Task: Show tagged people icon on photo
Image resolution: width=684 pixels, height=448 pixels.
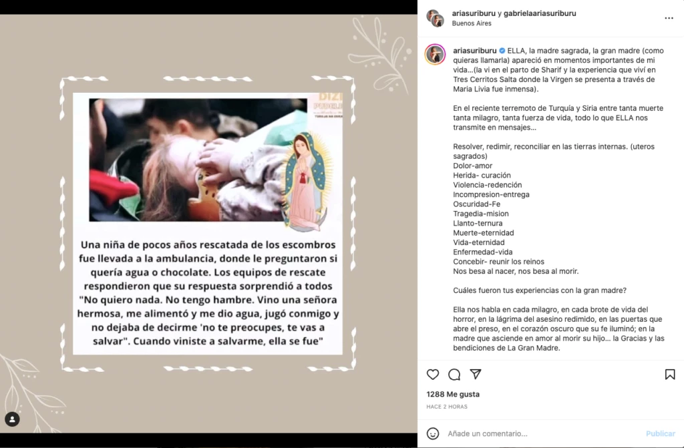Action: click(12, 419)
